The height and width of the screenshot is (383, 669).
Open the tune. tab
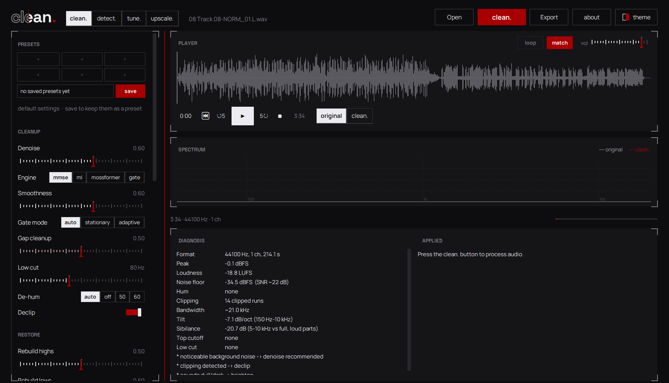tap(134, 19)
